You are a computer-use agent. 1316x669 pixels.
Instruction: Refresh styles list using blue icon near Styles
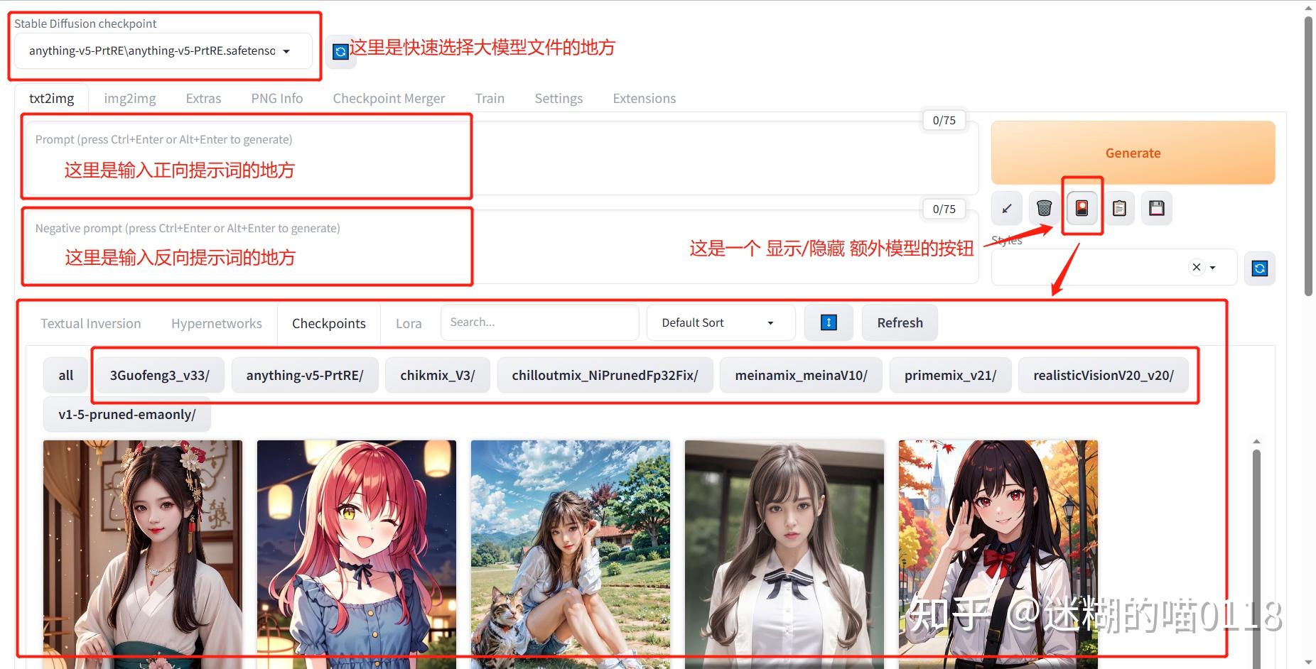[1259, 268]
